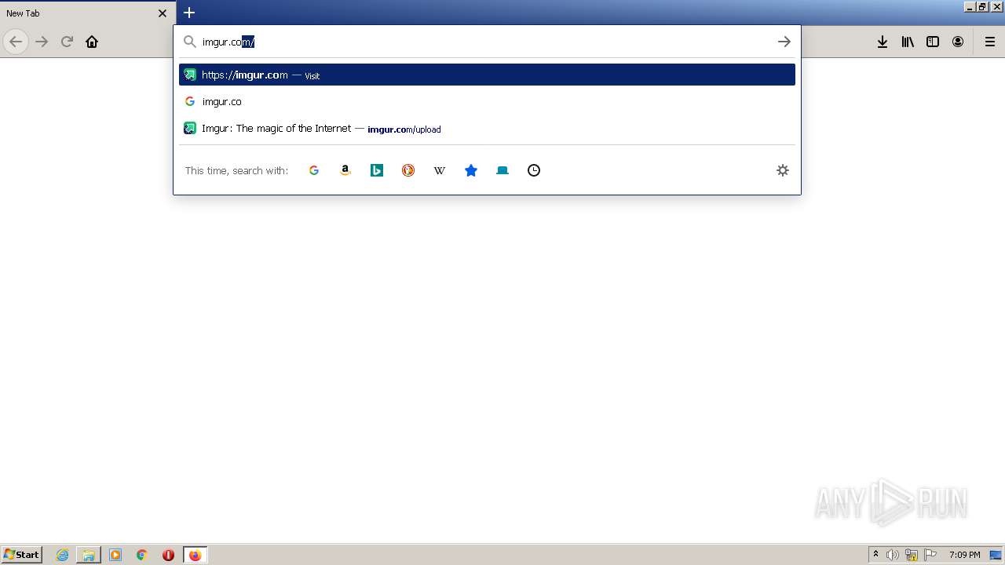Click the address bar containing imgur.com/

pyautogui.click(x=487, y=42)
